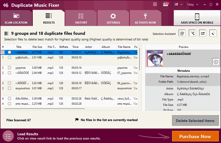
Task: Tick checkbox for 2.91 MB file row
Action: (10, 57)
